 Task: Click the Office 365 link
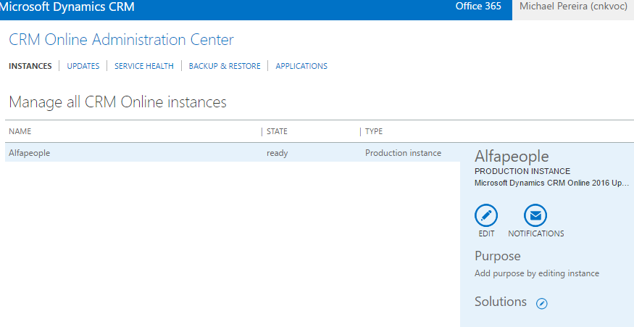478,7
